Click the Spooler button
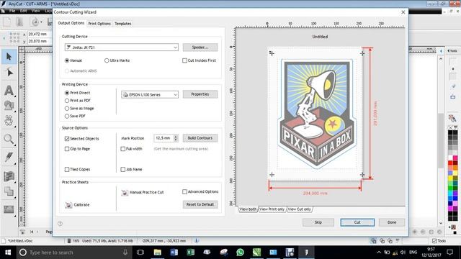Screen dimensions: 461x259 pyautogui.click(x=200, y=47)
